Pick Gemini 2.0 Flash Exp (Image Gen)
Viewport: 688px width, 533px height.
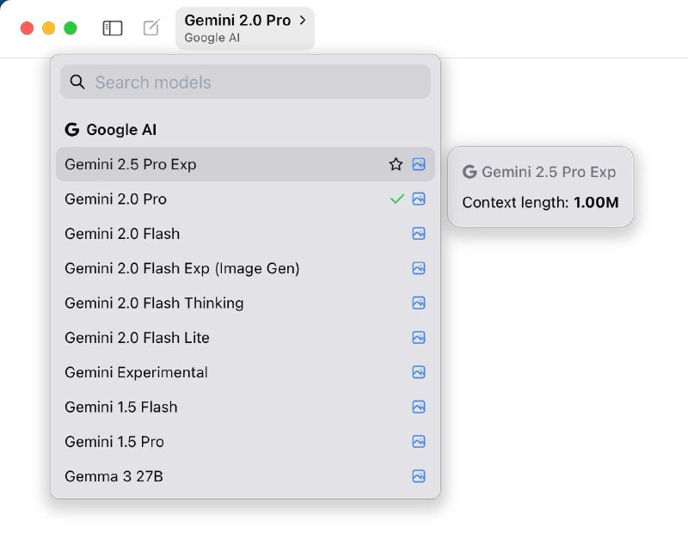point(245,268)
